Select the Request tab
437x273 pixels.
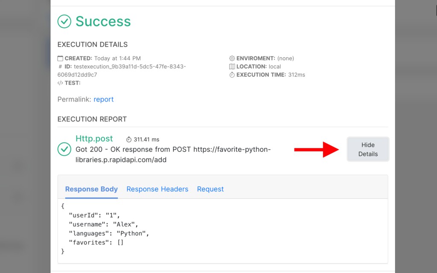(x=210, y=189)
